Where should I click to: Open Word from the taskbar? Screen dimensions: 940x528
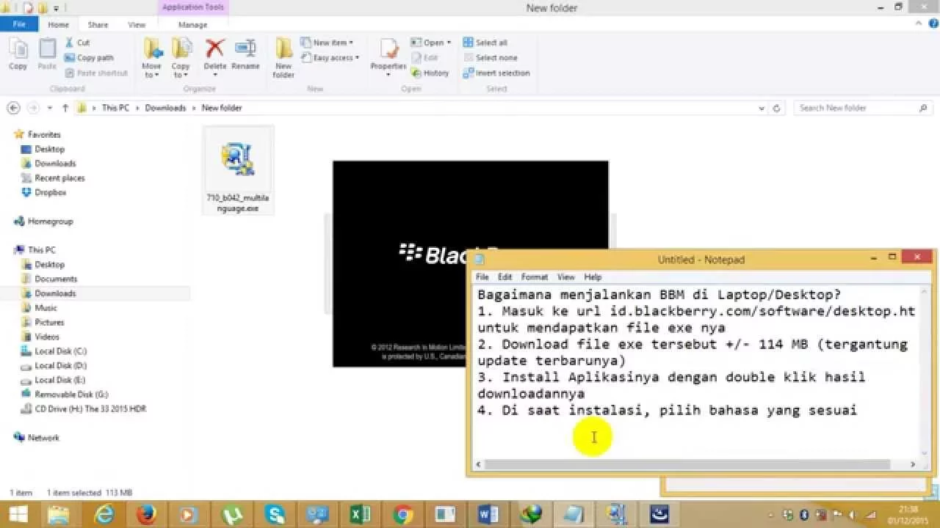click(x=488, y=515)
